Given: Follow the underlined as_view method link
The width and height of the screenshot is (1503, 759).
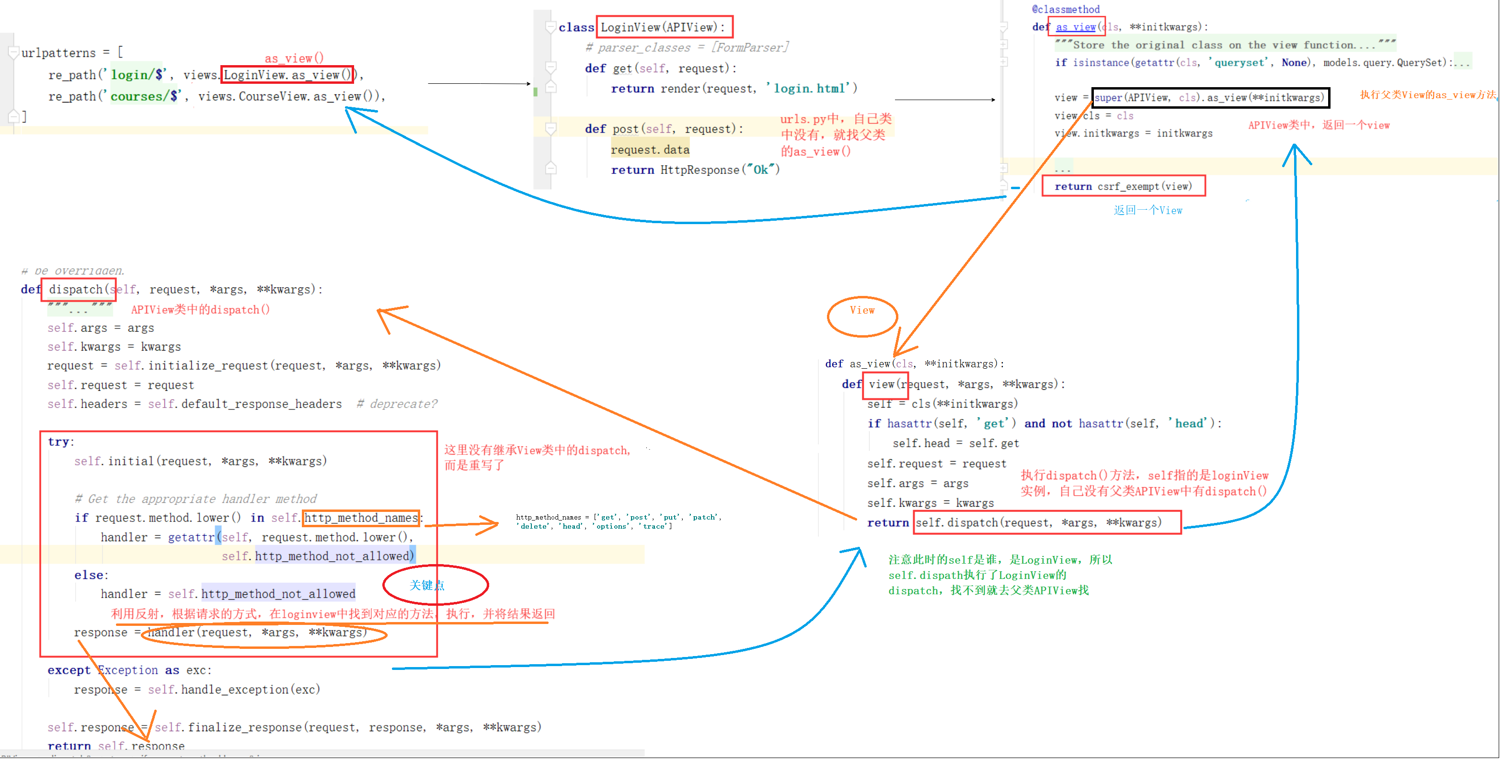Looking at the screenshot, I should (x=1075, y=27).
